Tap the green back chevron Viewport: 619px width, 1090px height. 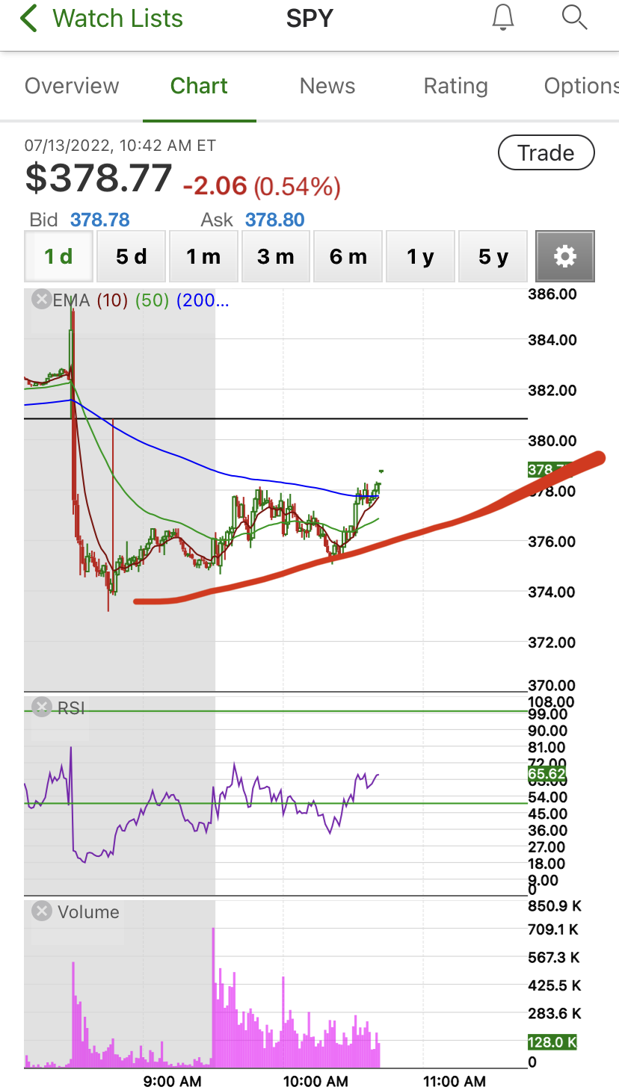click(28, 18)
